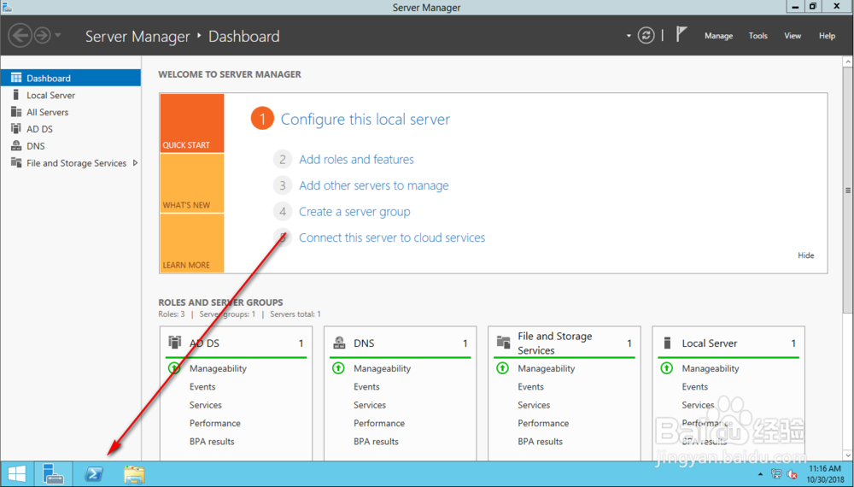
Task: Open navigation history dropdown beside the forward arrow
Action: click(x=58, y=35)
